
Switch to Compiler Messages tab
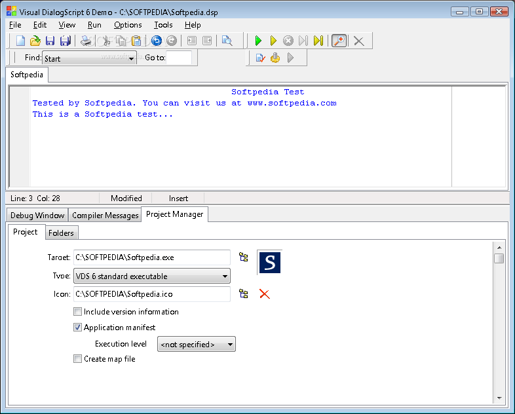tap(105, 215)
